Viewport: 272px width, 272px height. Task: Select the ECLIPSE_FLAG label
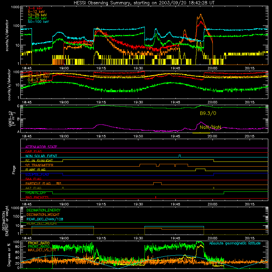pyautogui.click(x=37, y=174)
